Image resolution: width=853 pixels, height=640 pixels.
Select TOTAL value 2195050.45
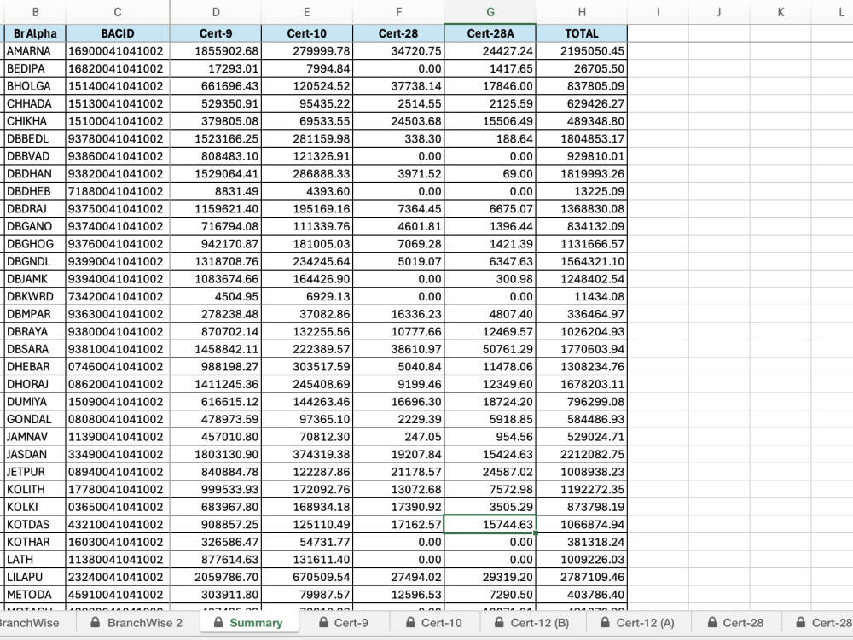(x=582, y=51)
